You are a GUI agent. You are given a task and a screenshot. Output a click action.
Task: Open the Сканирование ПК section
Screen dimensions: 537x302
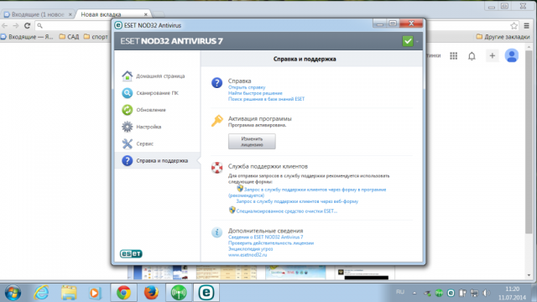click(157, 93)
